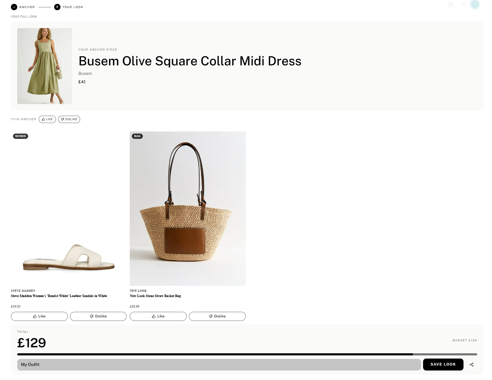
Task: Click the My Outfit name field
Action: coord(219,365)
